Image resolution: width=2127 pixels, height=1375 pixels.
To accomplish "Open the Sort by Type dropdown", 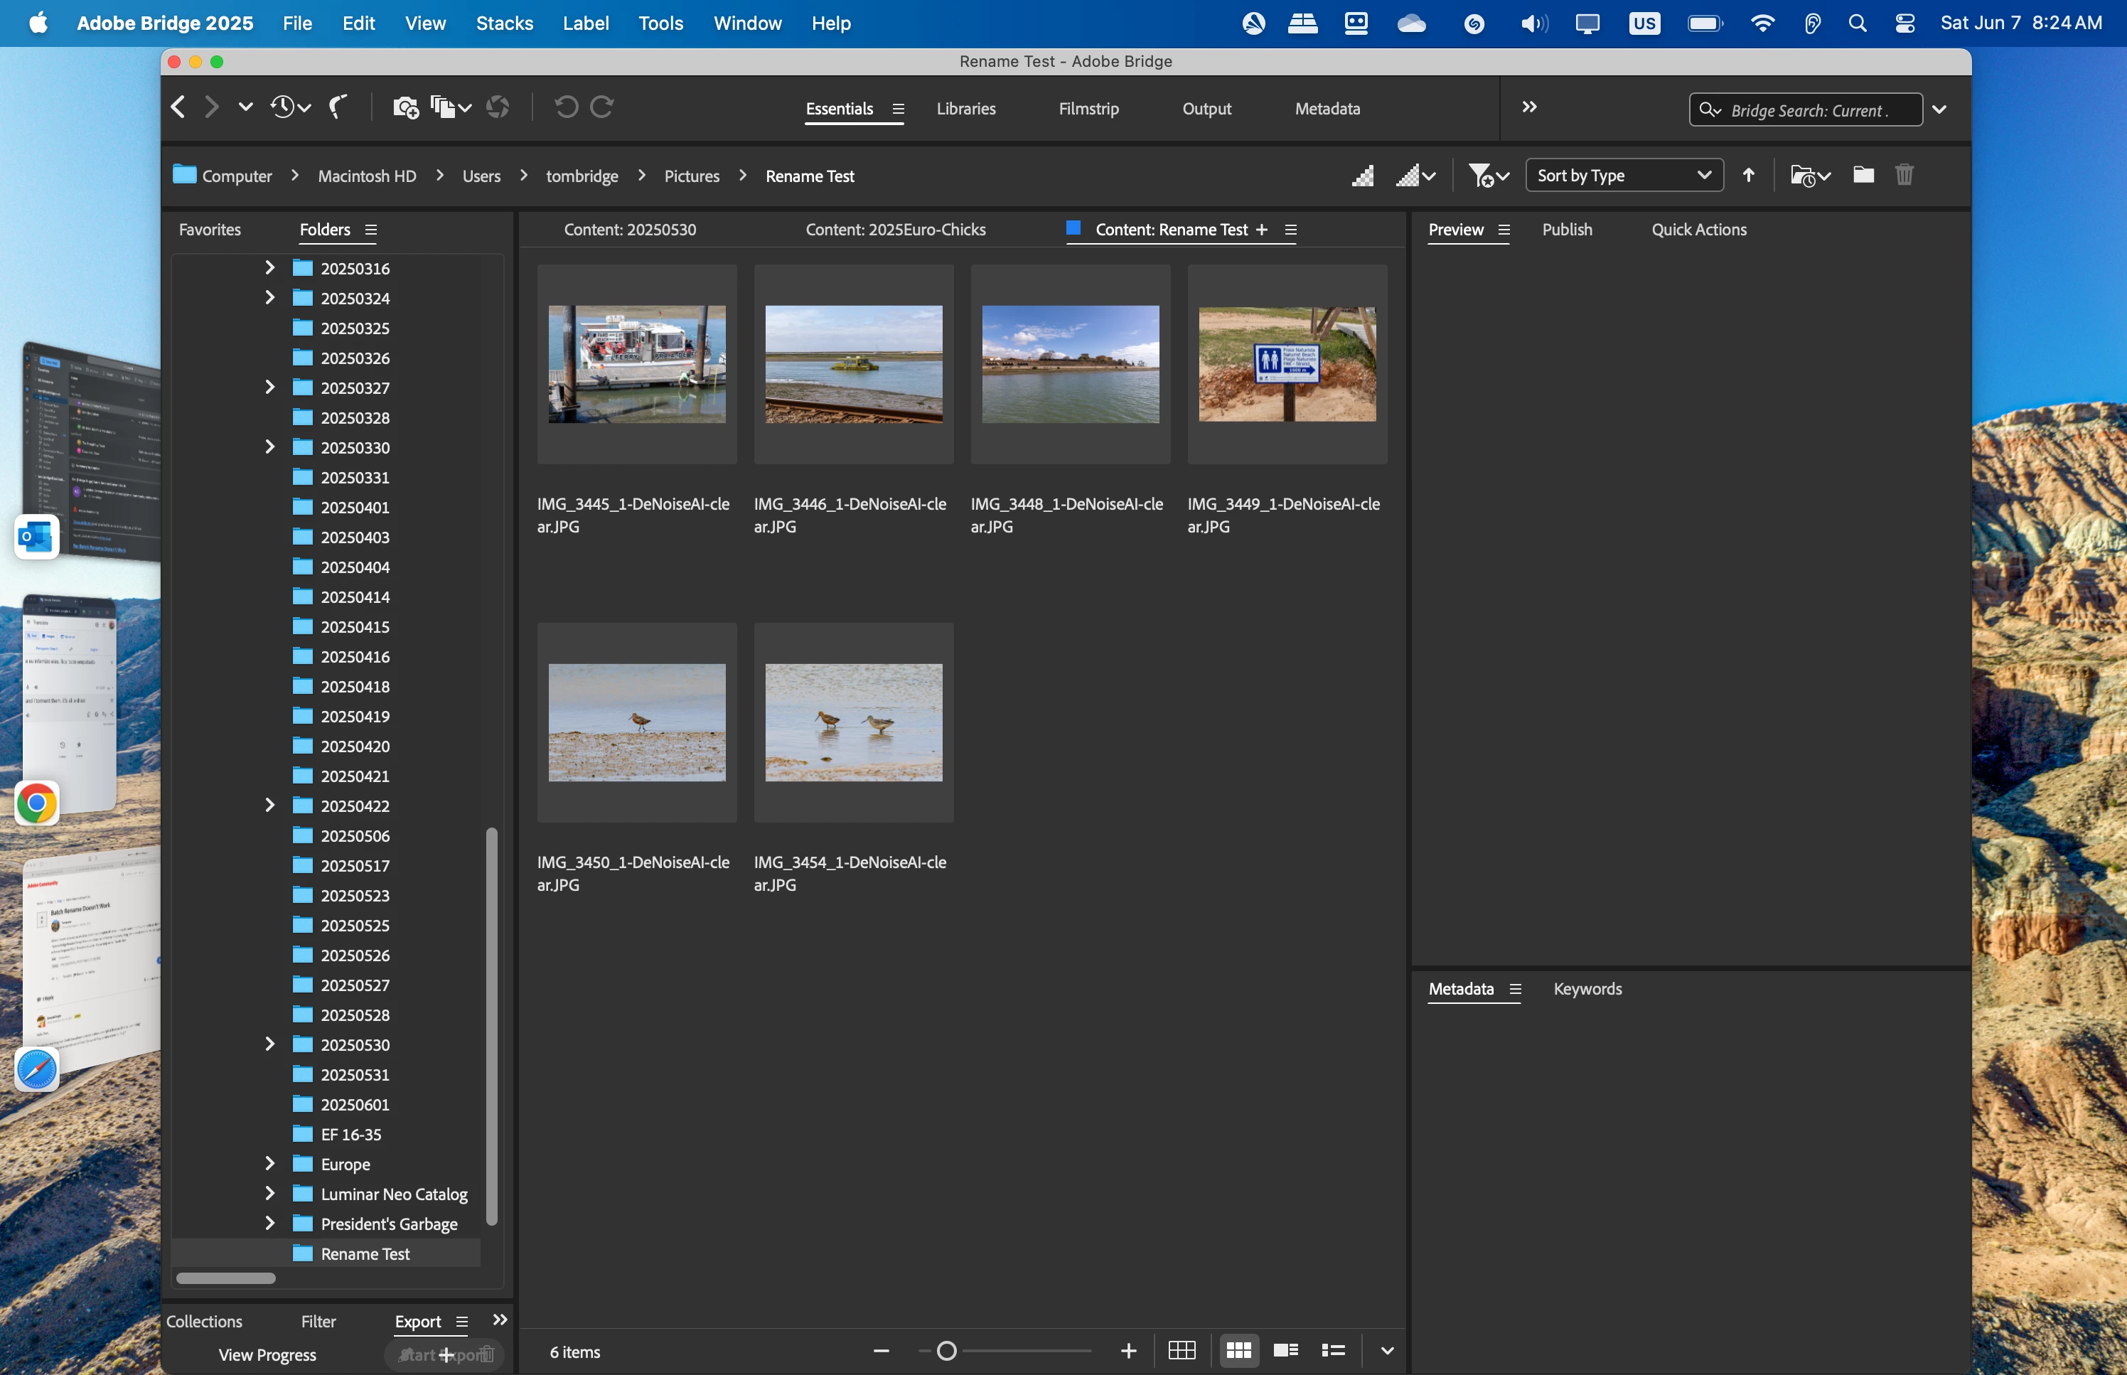I will click(1624, 175).
